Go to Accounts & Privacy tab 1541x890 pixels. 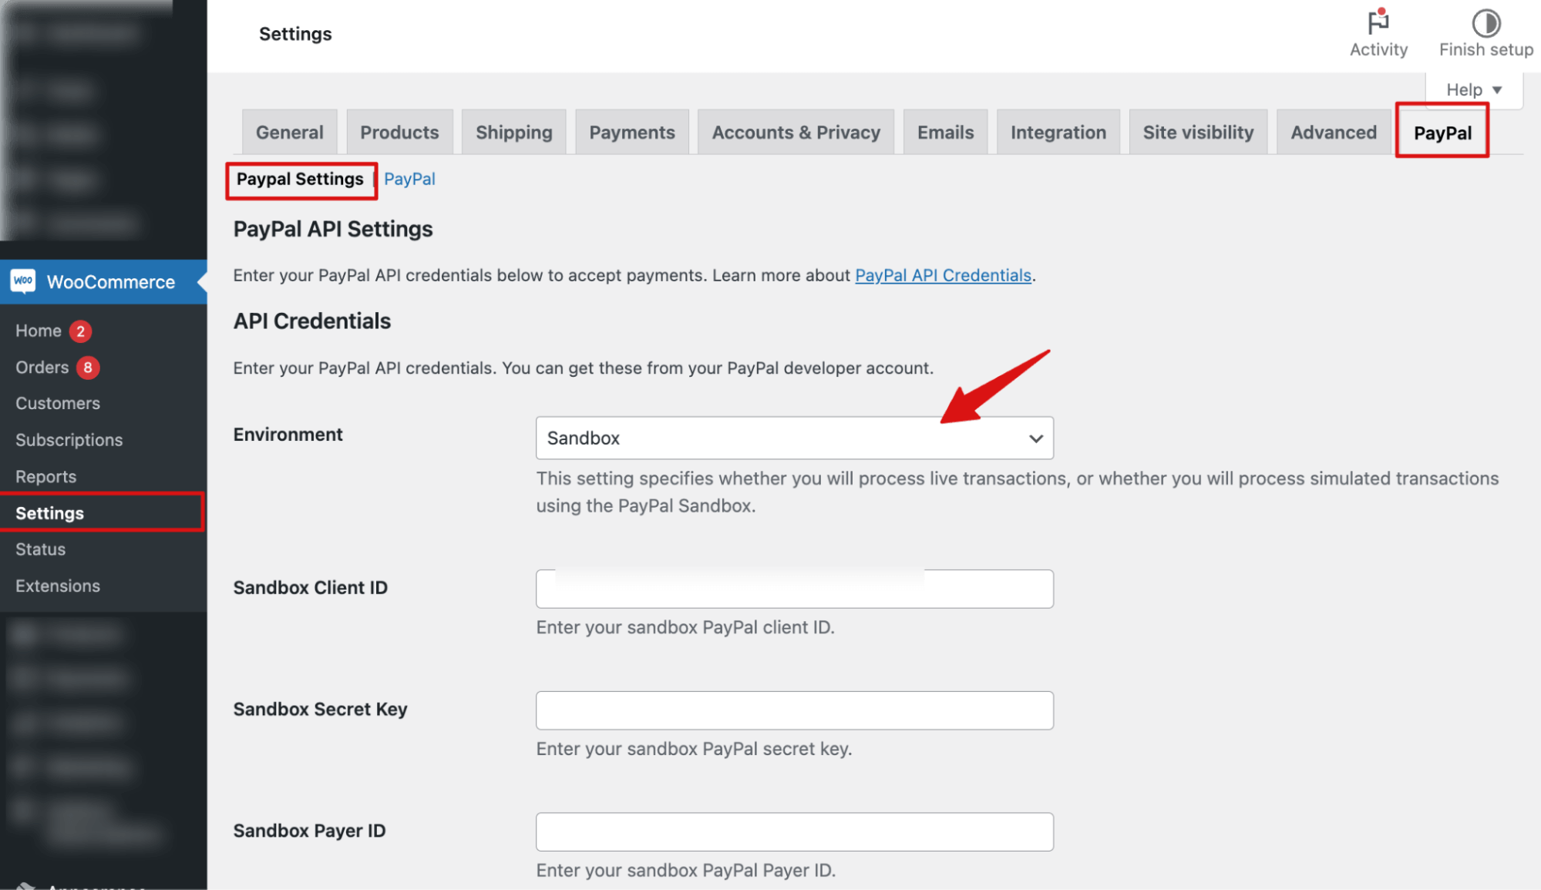coord(796,133)
